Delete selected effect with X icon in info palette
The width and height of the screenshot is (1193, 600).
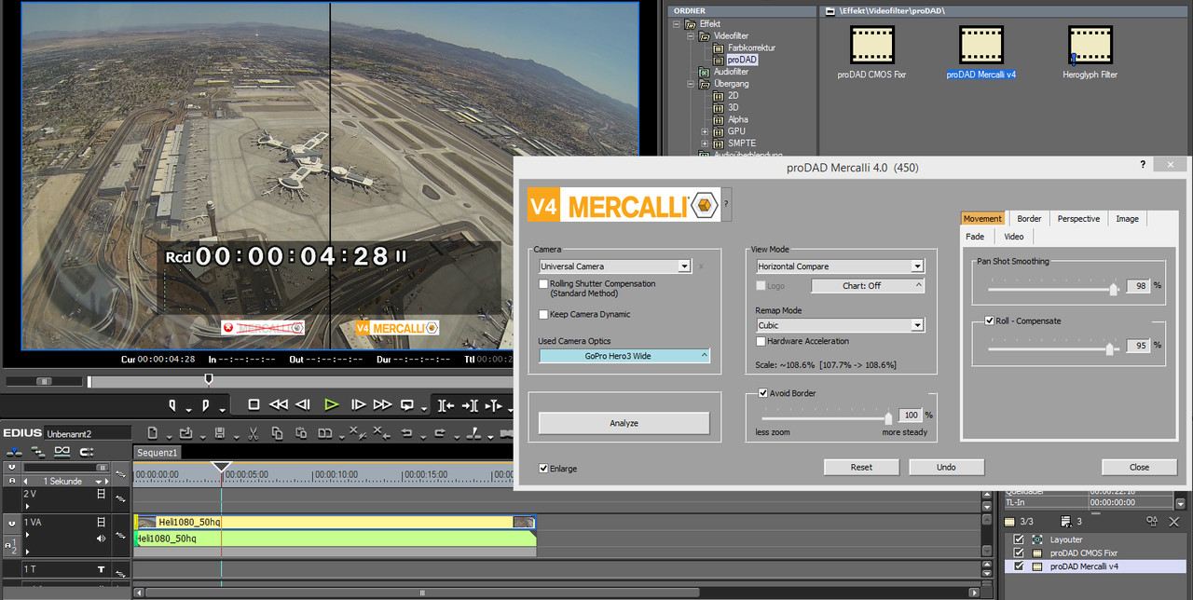[1174, 522]
